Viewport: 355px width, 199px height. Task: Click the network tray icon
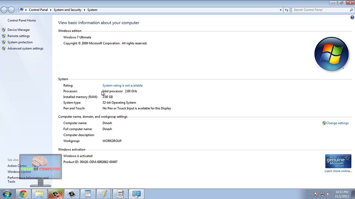[x=322, y=194]
